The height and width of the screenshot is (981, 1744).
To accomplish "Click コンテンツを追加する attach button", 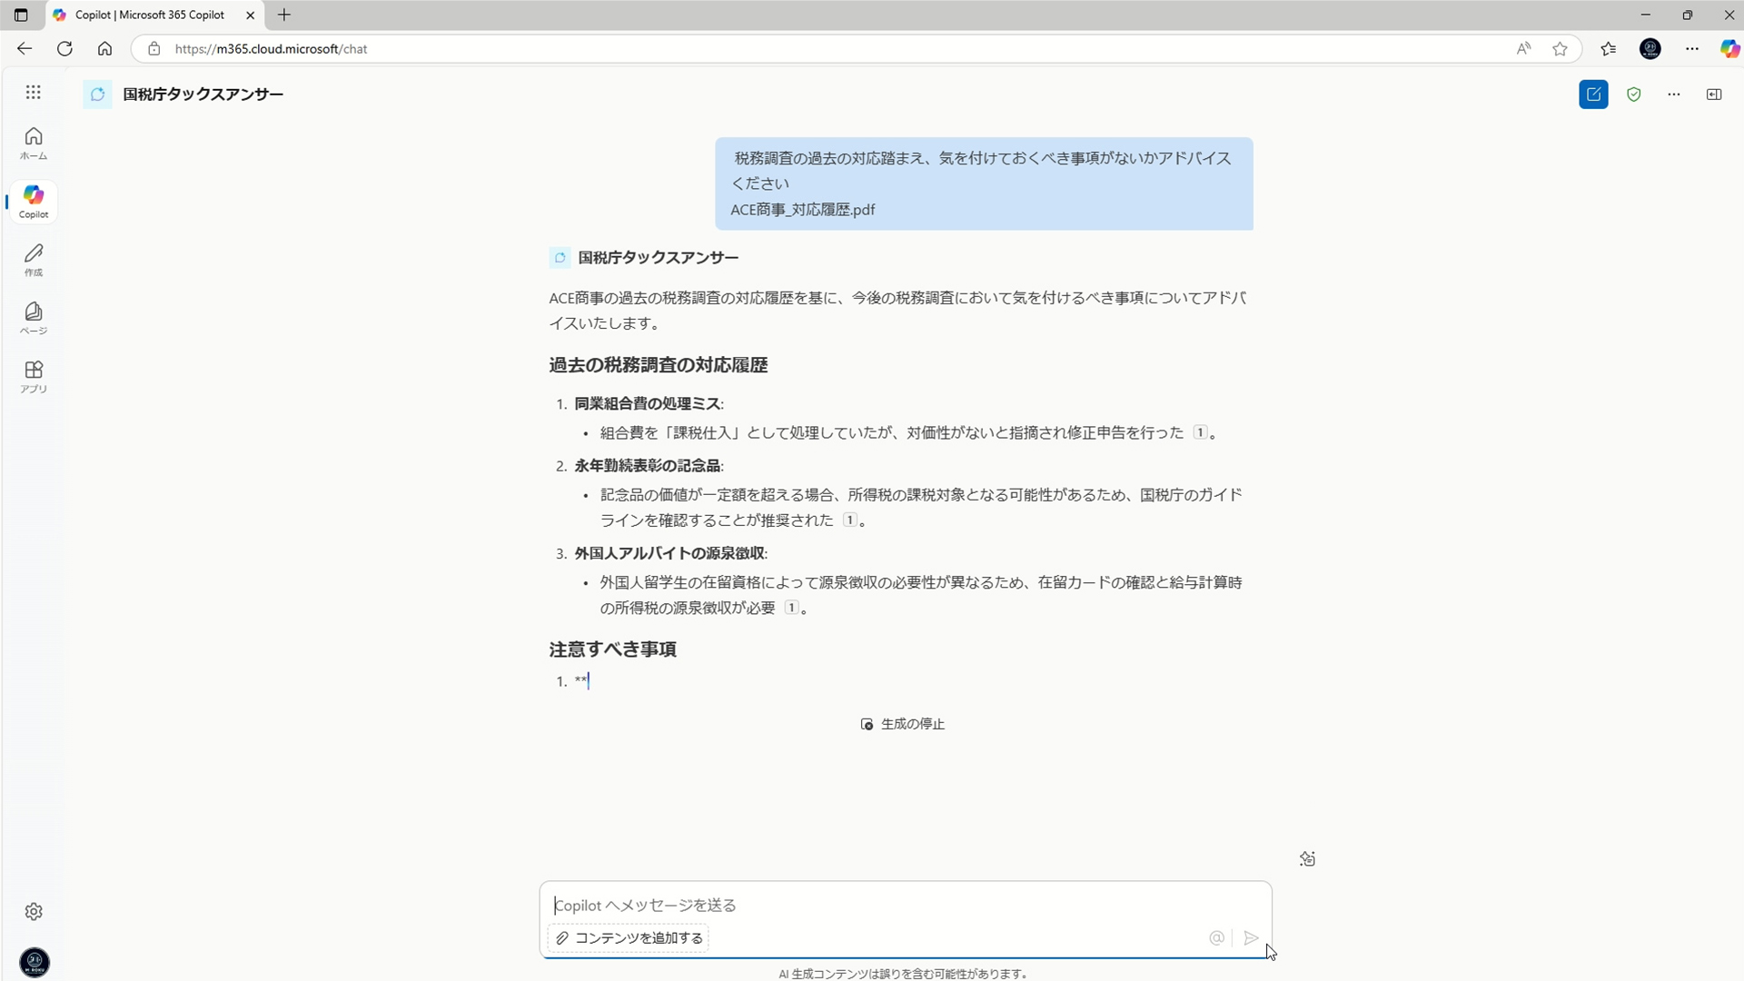I will pyautogui.click(x=629, y=937).
